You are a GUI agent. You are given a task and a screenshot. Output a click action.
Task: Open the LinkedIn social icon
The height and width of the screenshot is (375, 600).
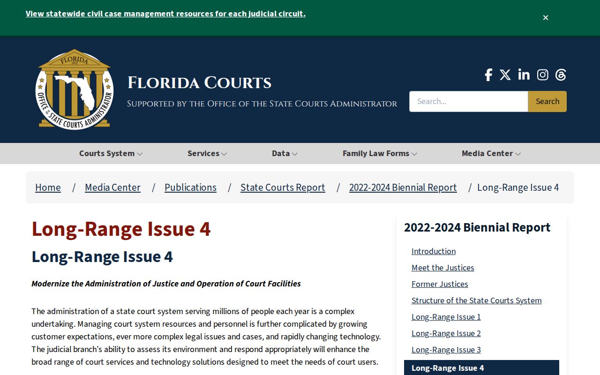coord(524,75)
